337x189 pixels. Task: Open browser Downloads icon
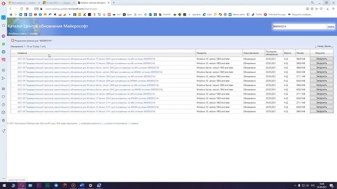click(x=328, y=9)
